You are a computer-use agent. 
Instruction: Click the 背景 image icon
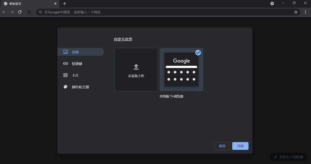65,52
